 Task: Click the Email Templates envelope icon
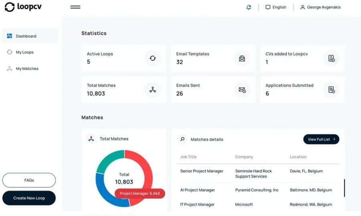[242, 59]
